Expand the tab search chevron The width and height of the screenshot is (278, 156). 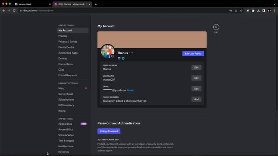(274, 4)
